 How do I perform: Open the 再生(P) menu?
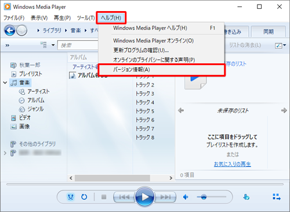[62, 18]
